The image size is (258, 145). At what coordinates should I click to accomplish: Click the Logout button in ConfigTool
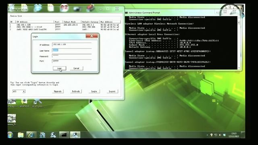click(112, 91)
